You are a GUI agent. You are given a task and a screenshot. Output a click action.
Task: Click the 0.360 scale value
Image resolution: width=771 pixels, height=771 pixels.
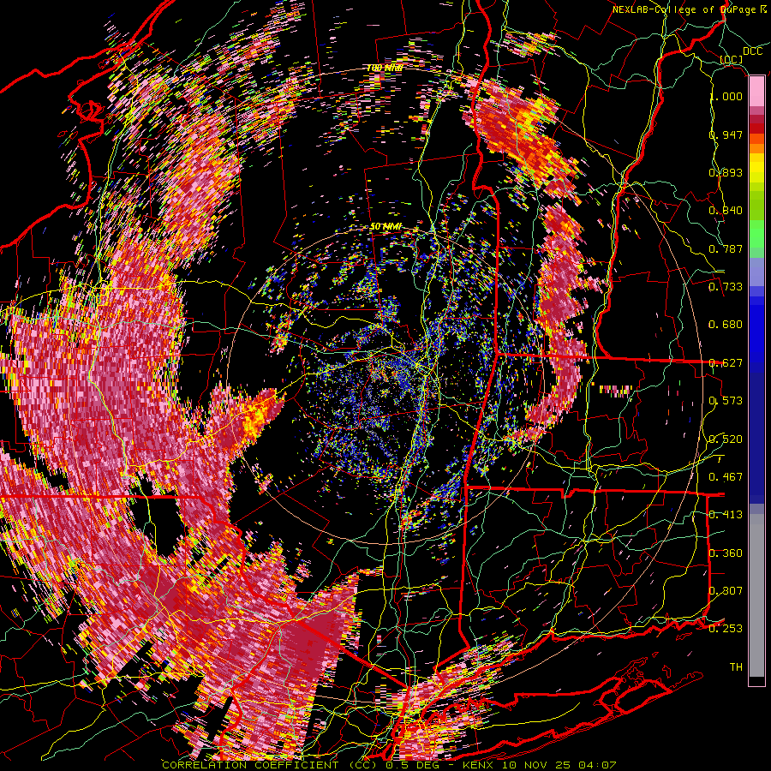pos(726,553)
